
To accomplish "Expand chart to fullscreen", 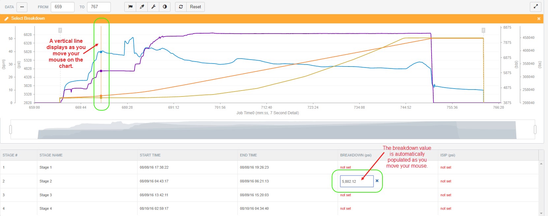I will tap(536, 7).
